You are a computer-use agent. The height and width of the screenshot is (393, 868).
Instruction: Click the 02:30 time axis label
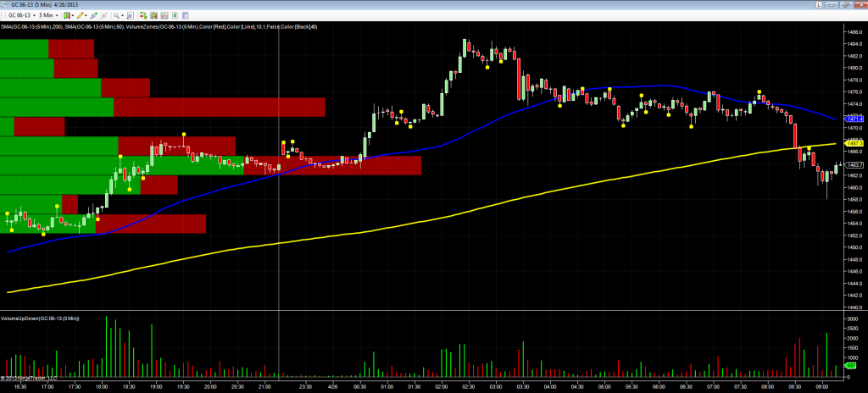click(x=468, y=386)
